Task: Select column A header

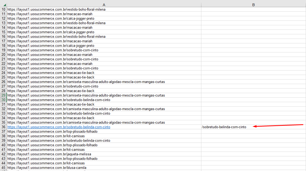Action: pyautogui.click(x=104, y=5)
